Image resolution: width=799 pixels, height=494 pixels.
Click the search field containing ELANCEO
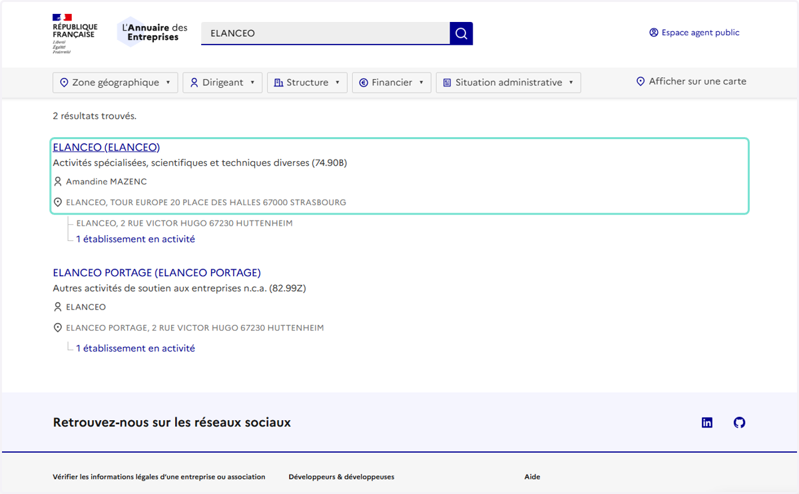point(326,33)
